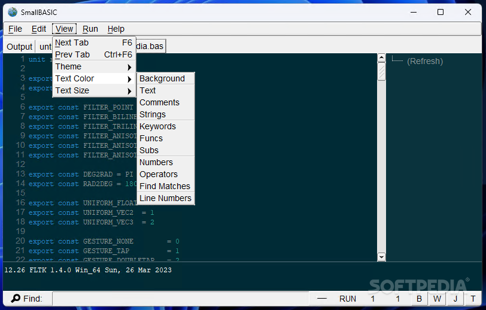Select Subs color option
This screenshot has width=486, height=310.
click(166, 150)
